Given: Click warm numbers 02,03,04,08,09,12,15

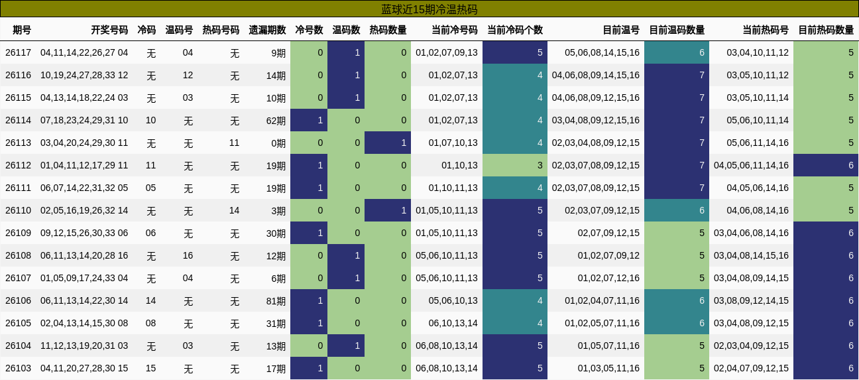Looking at the screenshot, I should coord(596,143).
